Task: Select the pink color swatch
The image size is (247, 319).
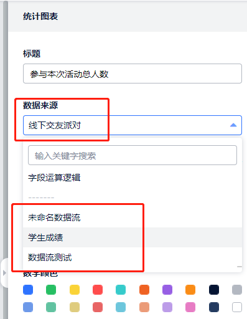Action: pyautogui.click(x=190, y=307)
